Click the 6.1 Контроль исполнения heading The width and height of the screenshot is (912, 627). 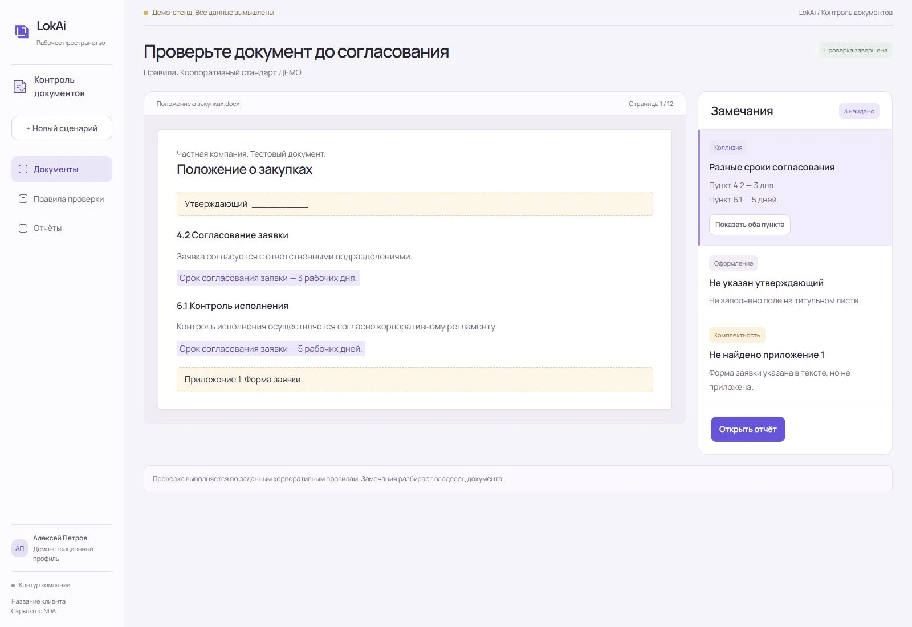point(233,306)
